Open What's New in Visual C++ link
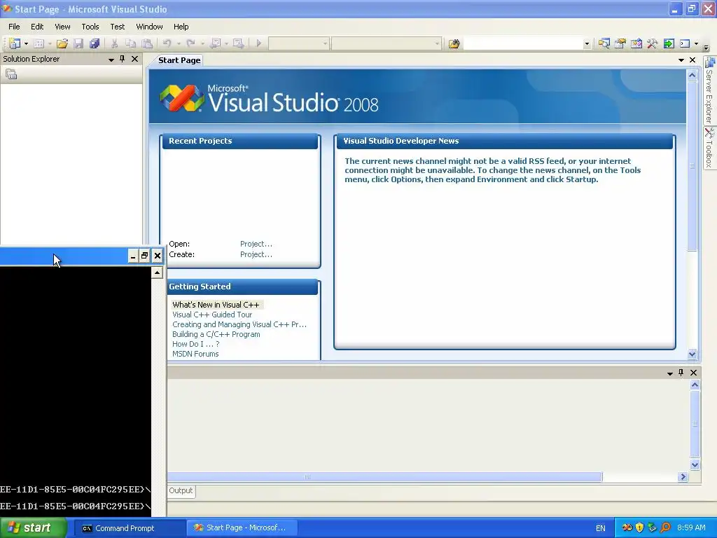 click(216, 305)
